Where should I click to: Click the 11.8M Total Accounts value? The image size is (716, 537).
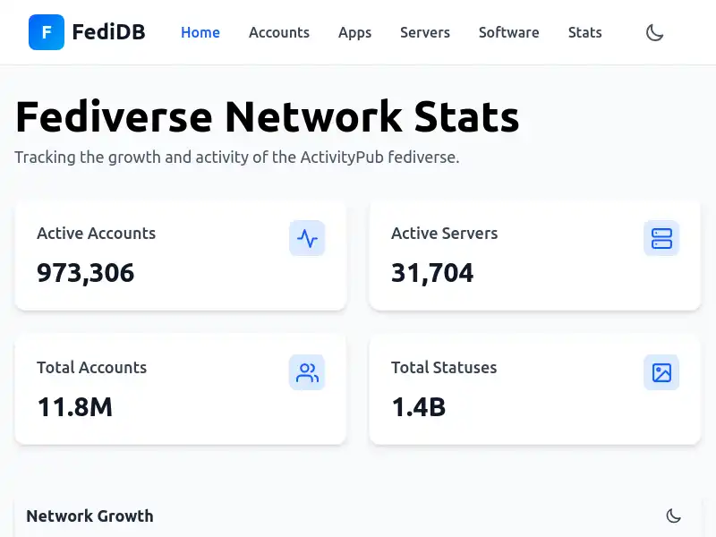pyautogui.click(x=73, y=407)
